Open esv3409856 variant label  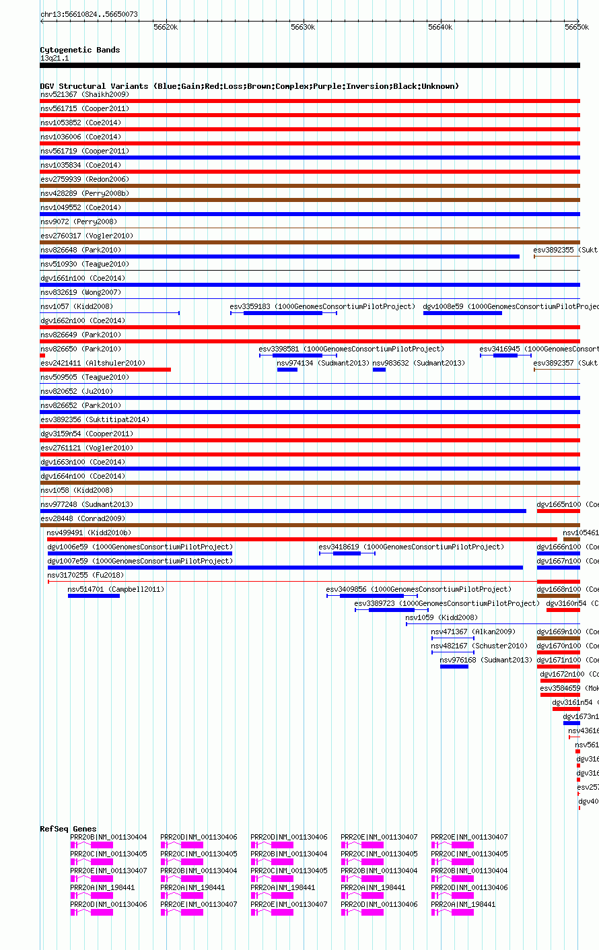pos(419,589)
